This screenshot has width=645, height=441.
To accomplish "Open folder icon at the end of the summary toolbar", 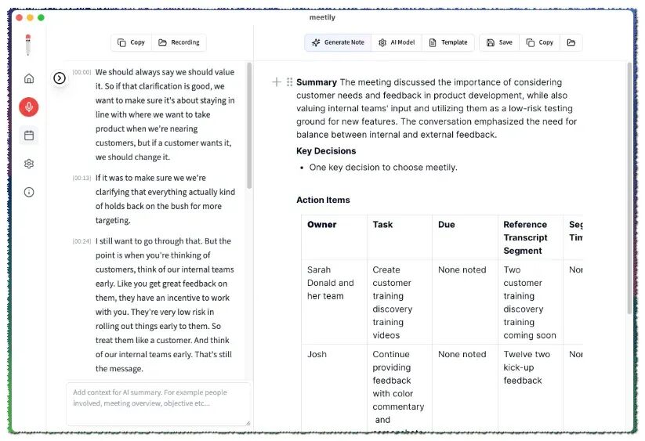I will 571,42.
